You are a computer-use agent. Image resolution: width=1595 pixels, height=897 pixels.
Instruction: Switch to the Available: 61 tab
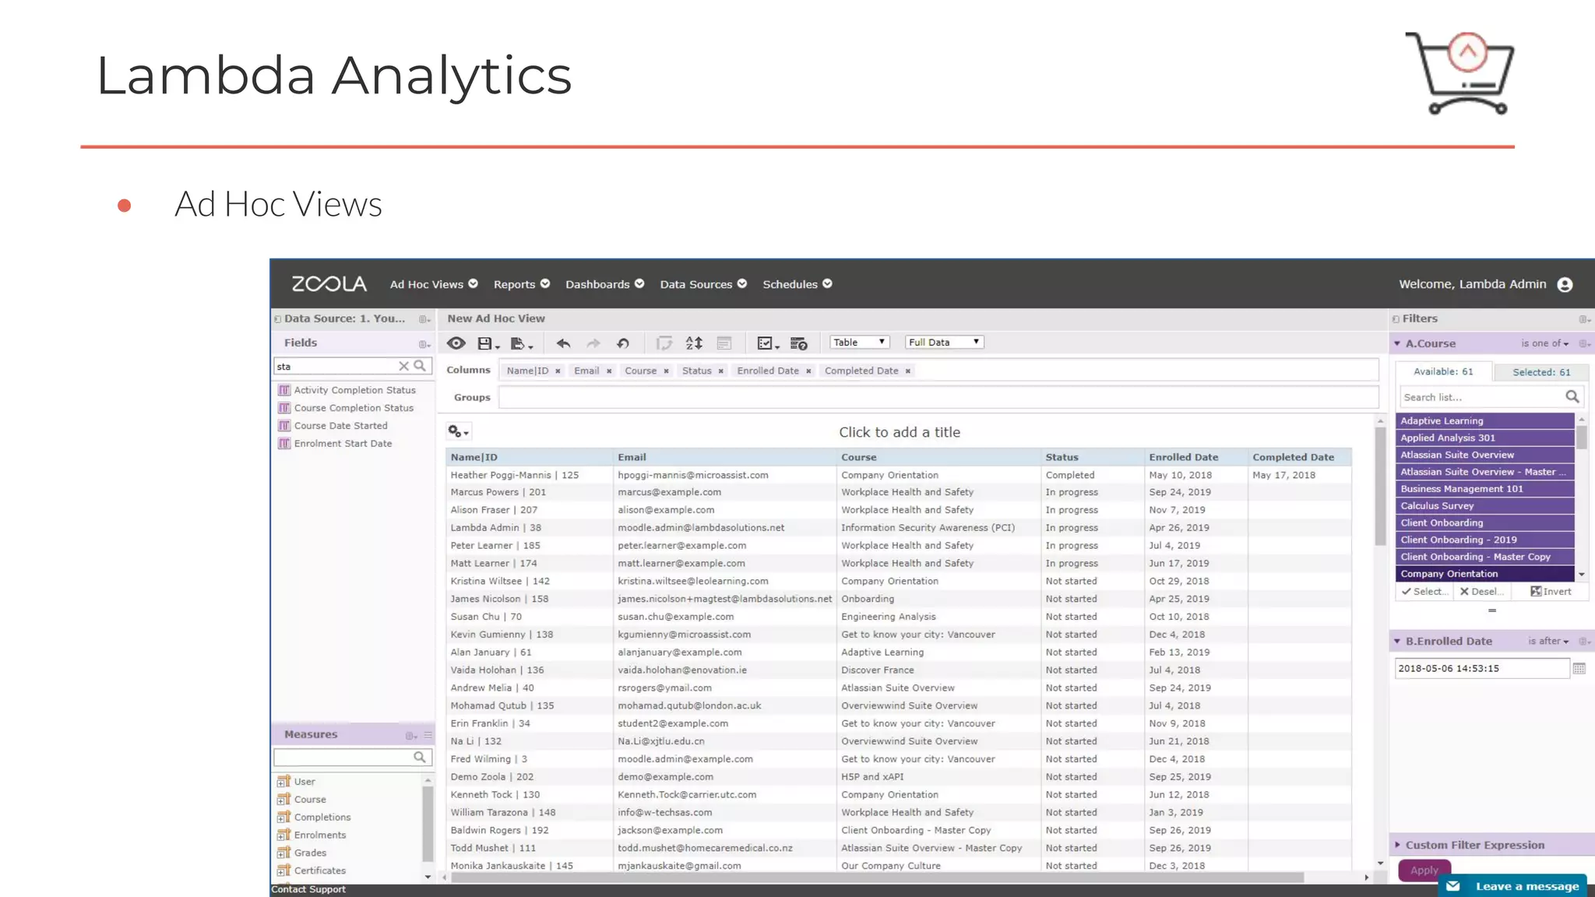pos(1443,371)
